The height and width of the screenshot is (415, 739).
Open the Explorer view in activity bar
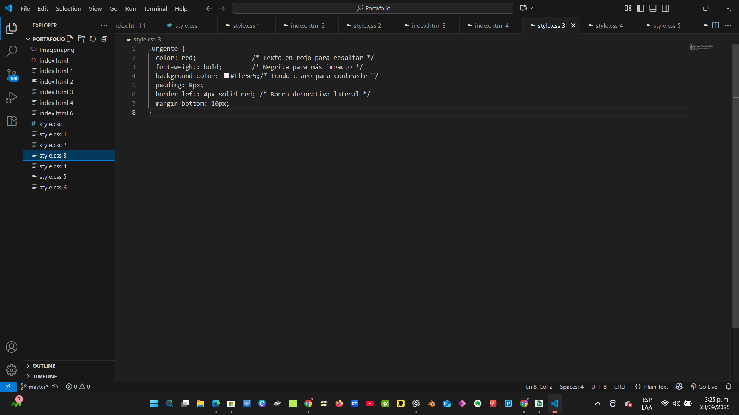(x=12, y=28)
